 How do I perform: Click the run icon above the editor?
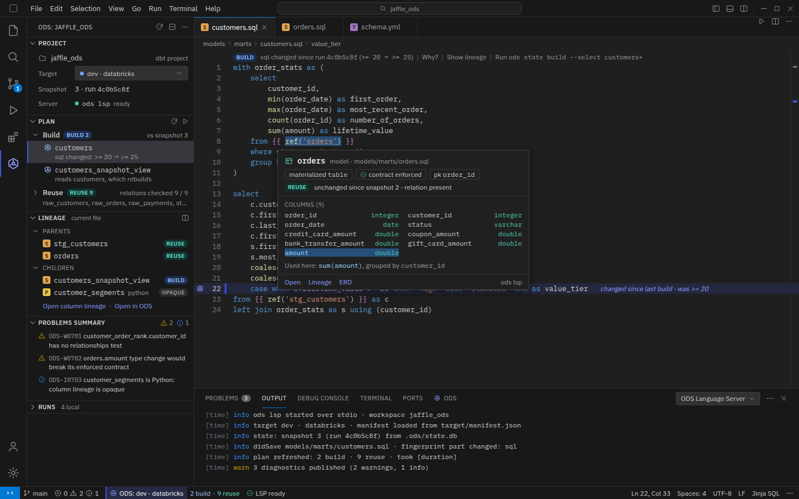point(761,22)
